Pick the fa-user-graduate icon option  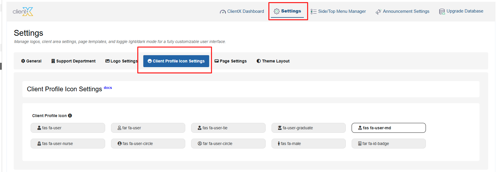point(308,128)
